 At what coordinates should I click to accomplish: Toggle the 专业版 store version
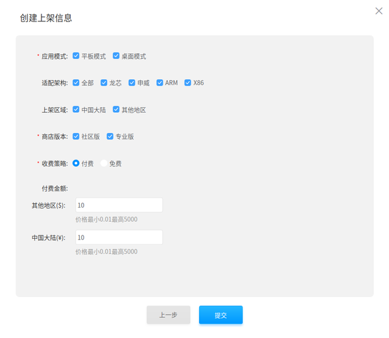(110, 136)
